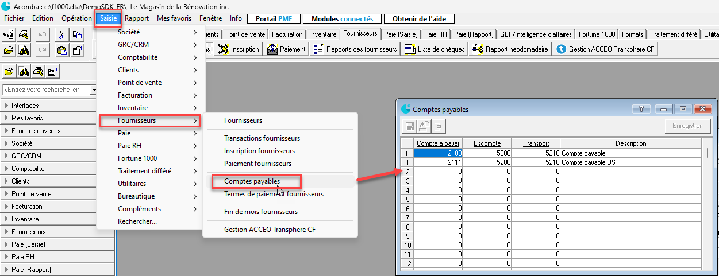Viewport: 719px width, 276px height.
Task: Expand the Mes favoris sidebar section
Action: [48, 118]
